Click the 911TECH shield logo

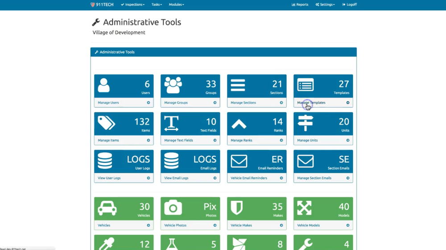[92, 4]
